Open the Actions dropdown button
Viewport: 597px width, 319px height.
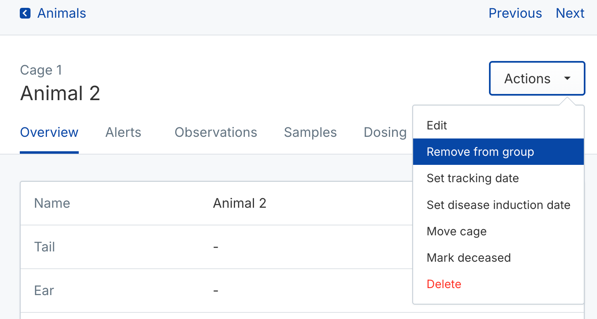[x=536, y=79]
